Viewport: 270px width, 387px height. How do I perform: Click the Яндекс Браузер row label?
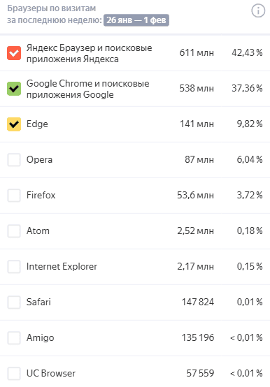pos(89,53)
